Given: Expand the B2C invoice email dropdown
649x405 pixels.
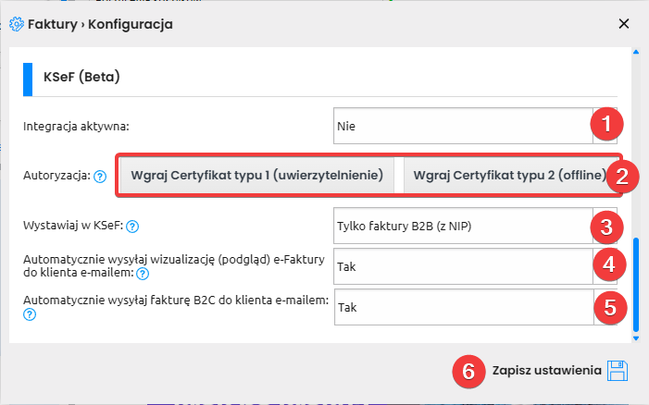Looking at the screenshot, I should tap(463, 307).
